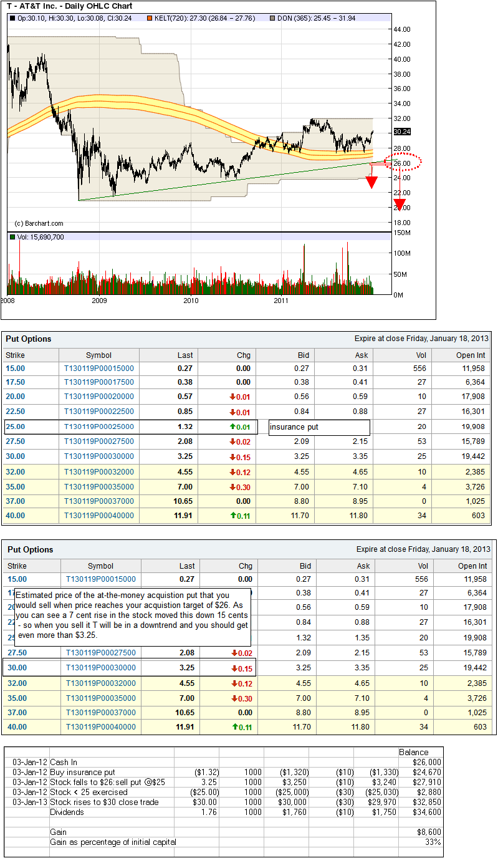498x858 pixels.
Task: Click red down arrow for 27.50 in upper table
Action: click(x=233, y=441)
